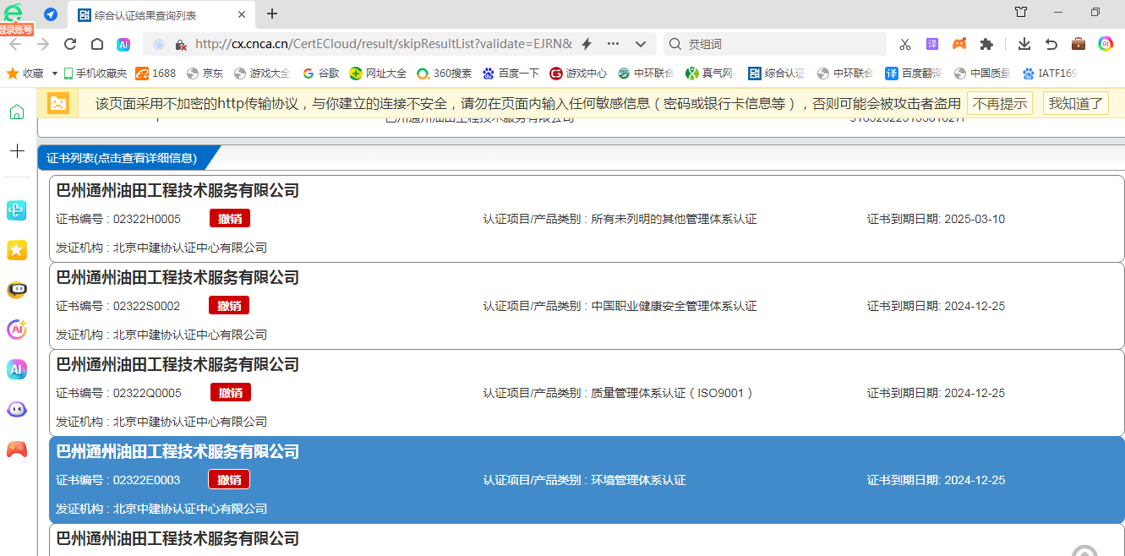Expand the address bar history dropdown

point(641,44)
